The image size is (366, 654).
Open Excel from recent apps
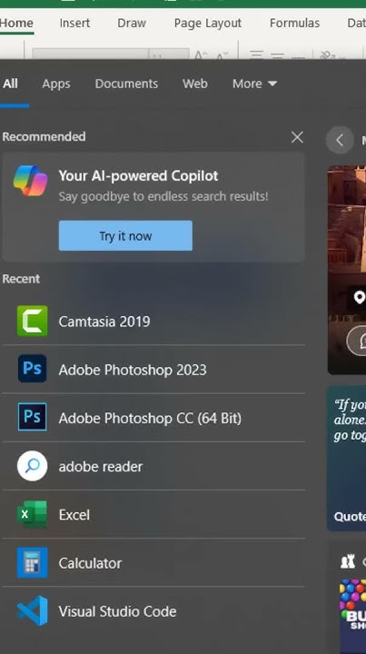pos(153,515)
